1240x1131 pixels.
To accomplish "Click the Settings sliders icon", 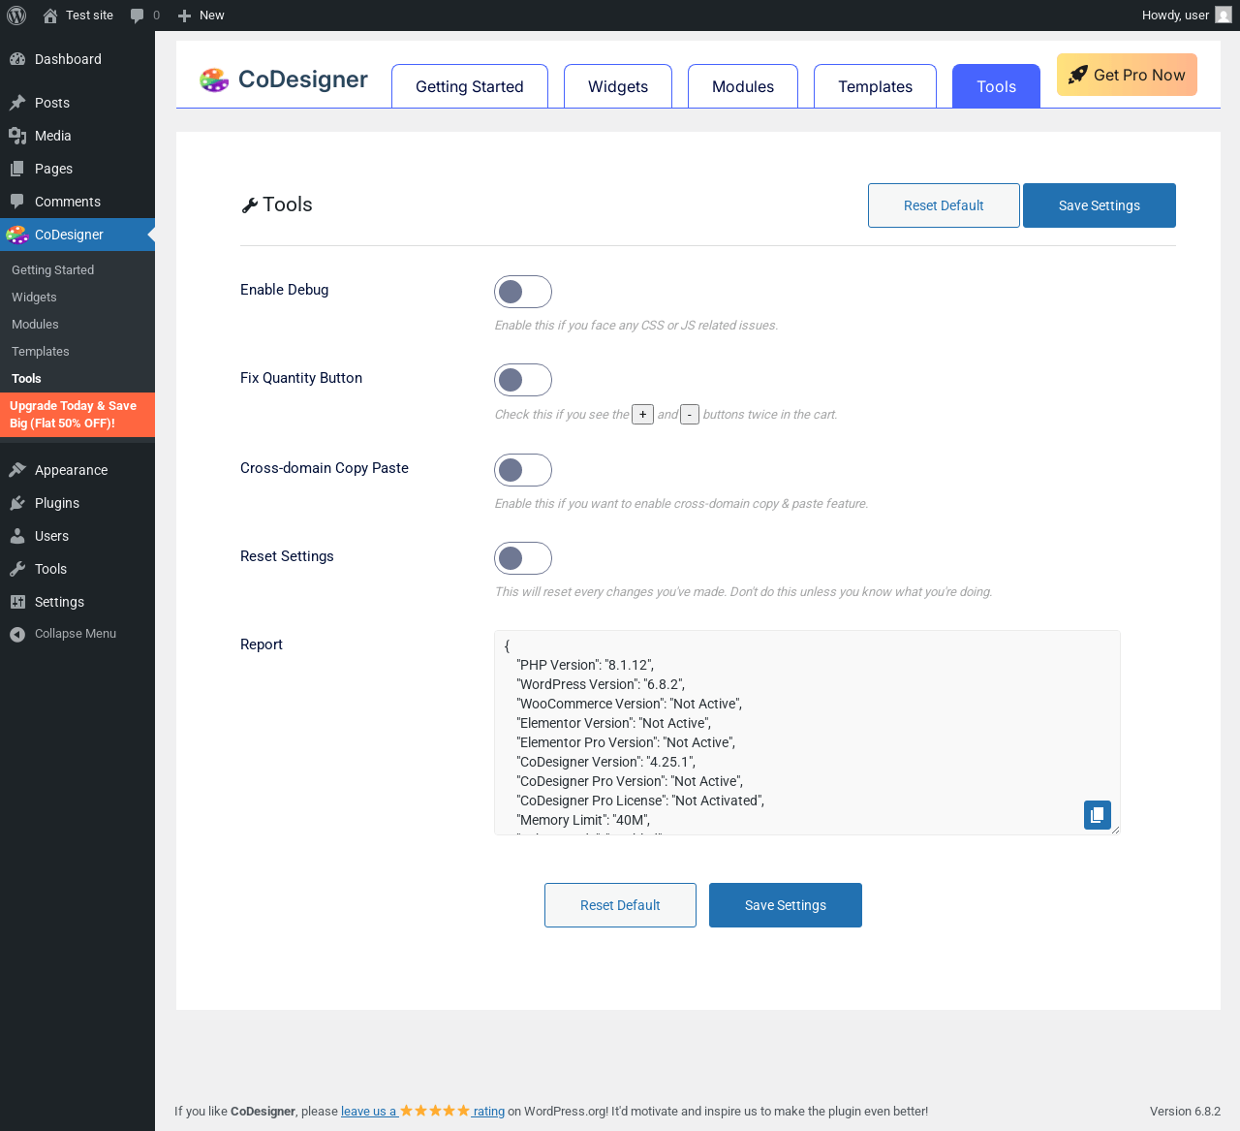I will tap(17, 602).
